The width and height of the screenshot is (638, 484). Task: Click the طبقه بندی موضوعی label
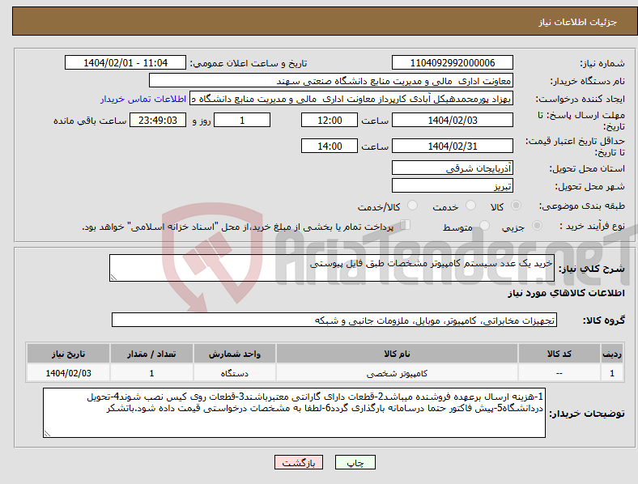582,206
